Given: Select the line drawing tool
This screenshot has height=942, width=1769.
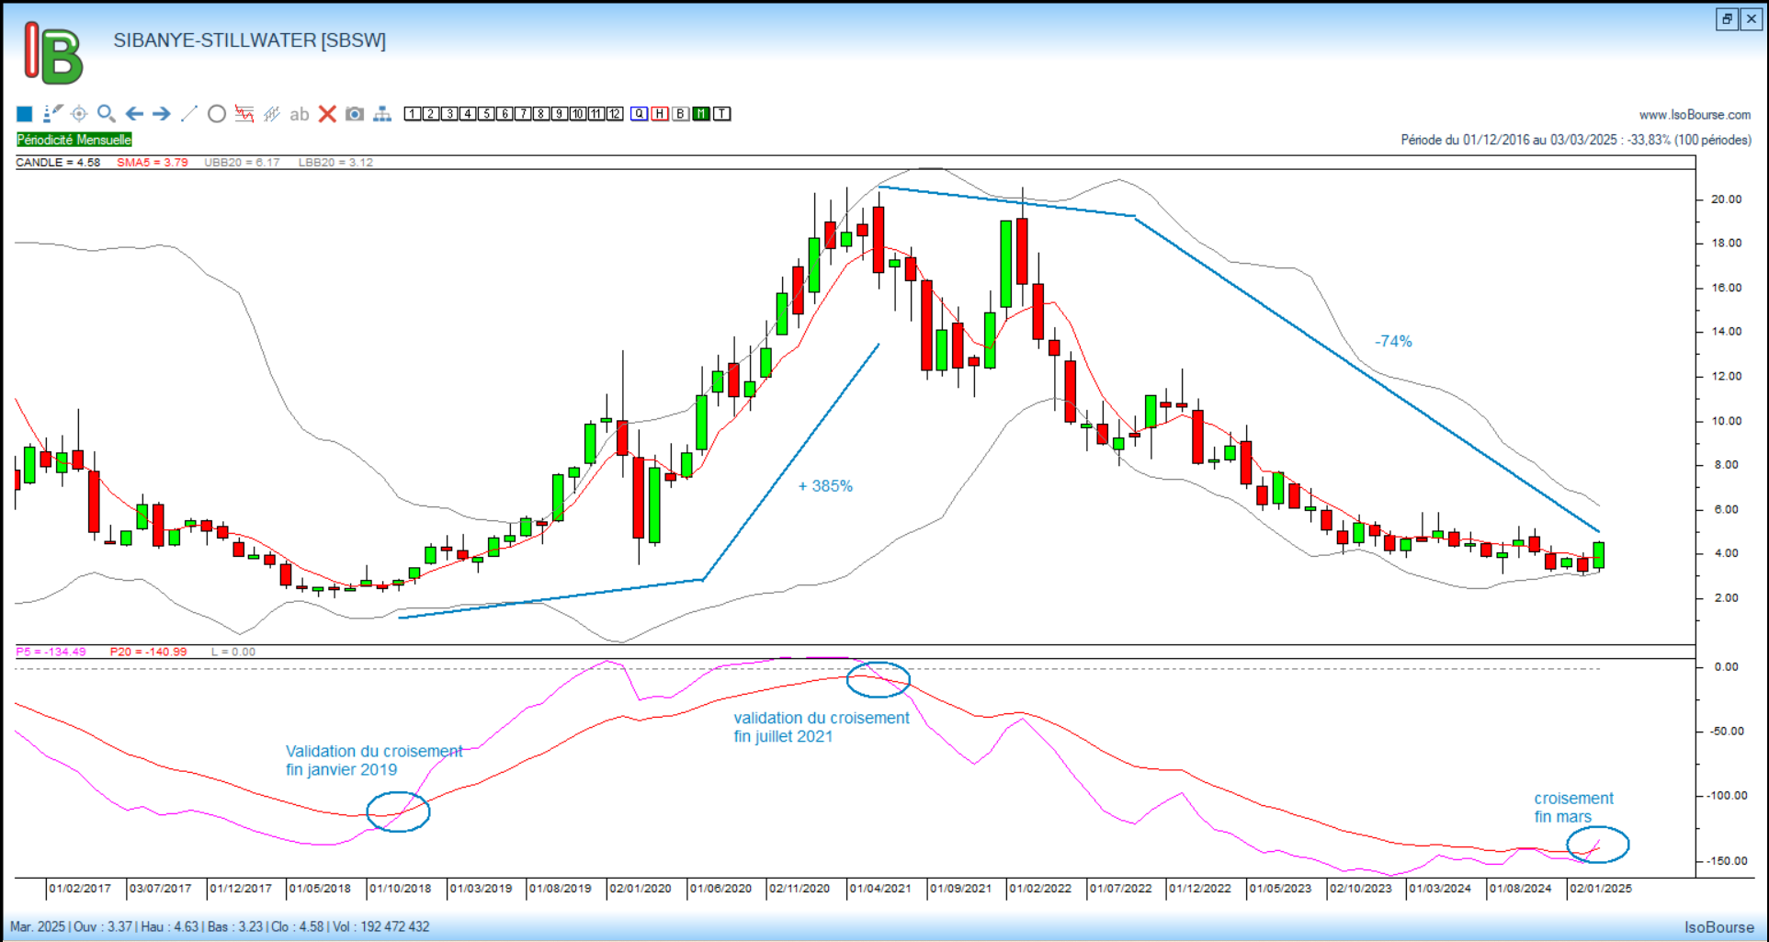Looking at the screenshot, I should pos(189,114).
